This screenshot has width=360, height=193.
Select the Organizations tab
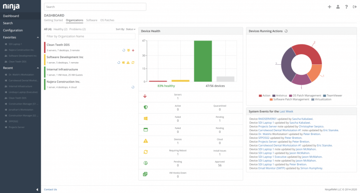point(75,20)
